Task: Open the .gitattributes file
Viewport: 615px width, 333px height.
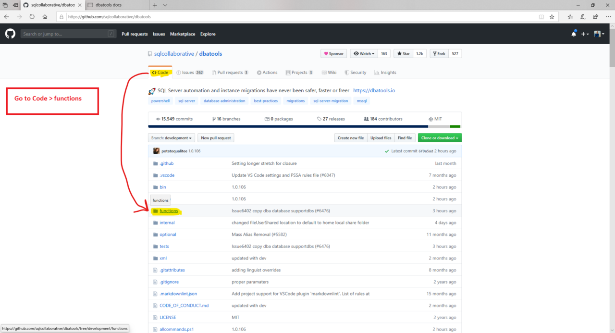Action: coord(172,270)
